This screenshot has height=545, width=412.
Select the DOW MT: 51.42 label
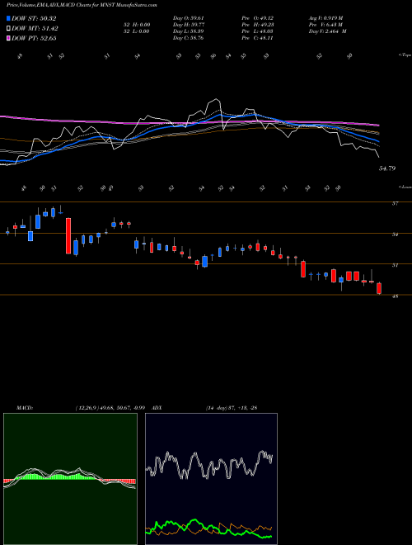click(x=35, y=29)
